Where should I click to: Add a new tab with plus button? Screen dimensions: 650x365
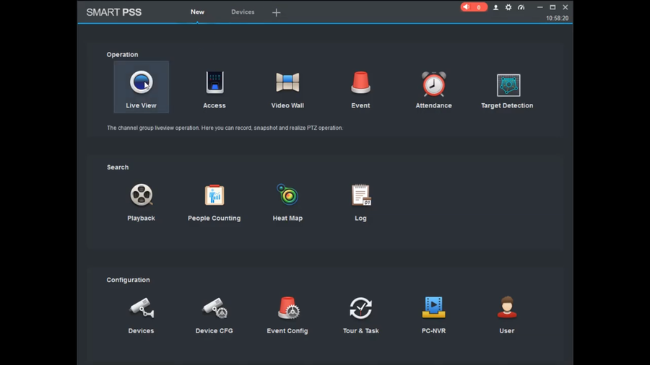(276, 13)
